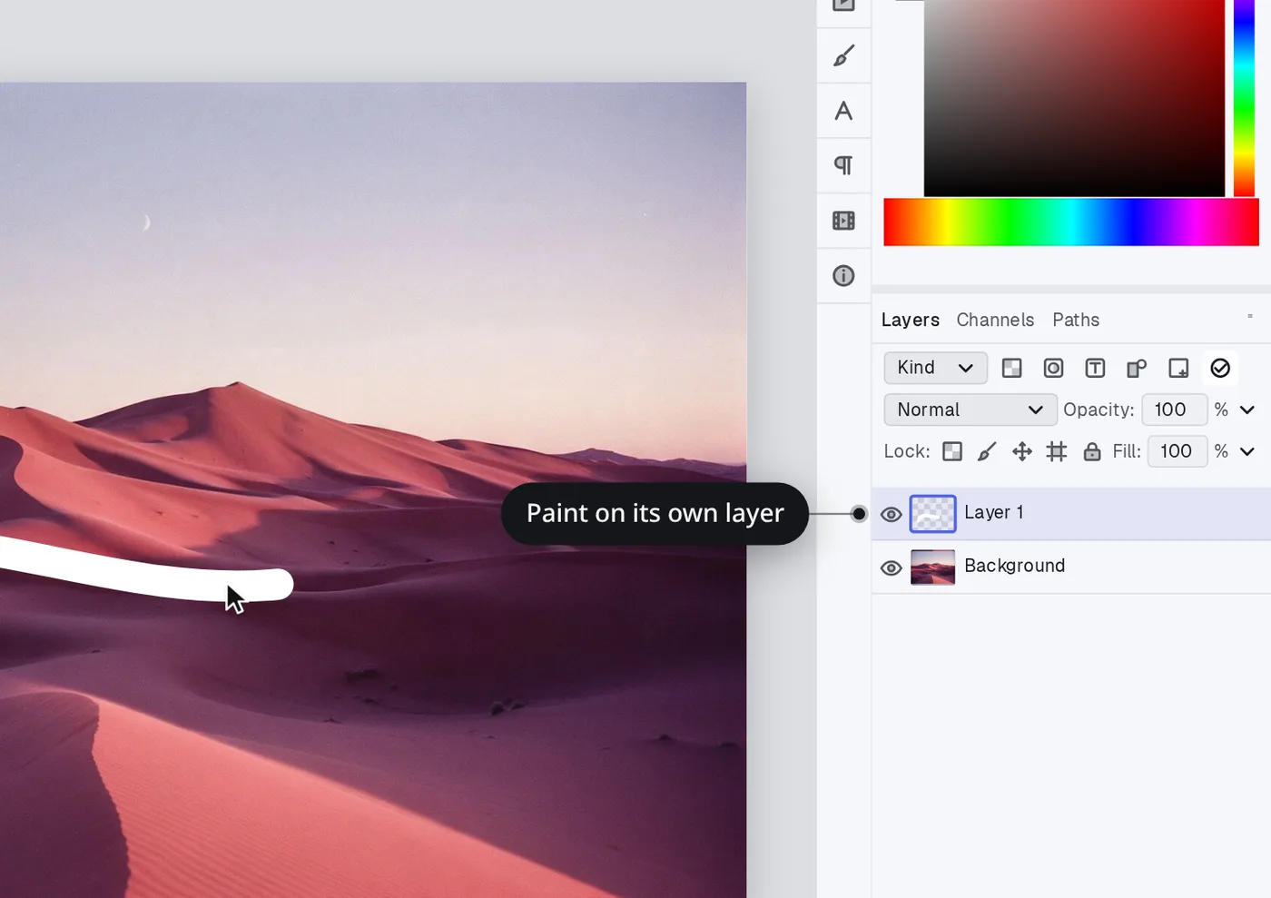Toggle layer filtering on or off
The height and width of the screenshot is (898, 1271).
pos(1220,368)
